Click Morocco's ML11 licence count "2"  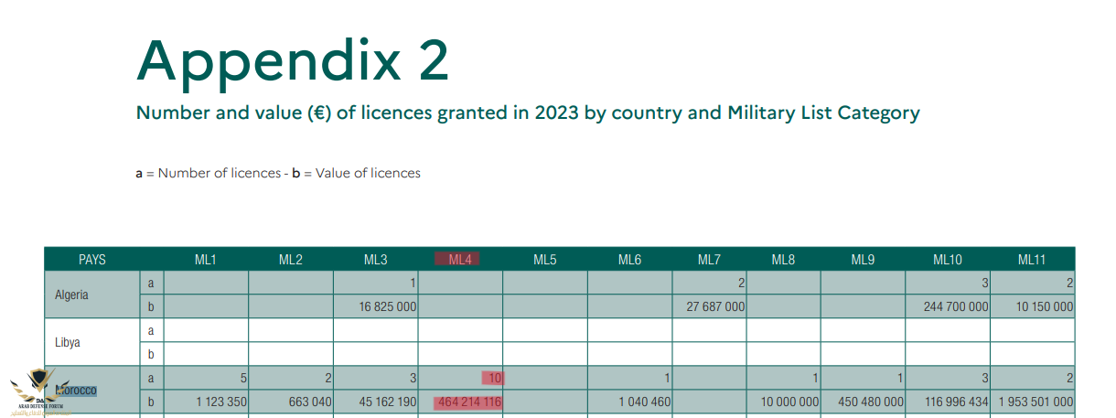pyautogui.click(x=1069, y=378)
